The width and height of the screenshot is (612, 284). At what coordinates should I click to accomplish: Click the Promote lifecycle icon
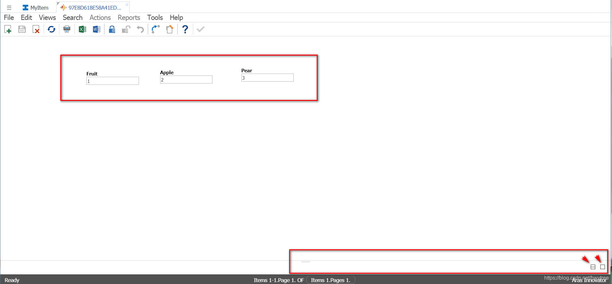coord(156,30)
